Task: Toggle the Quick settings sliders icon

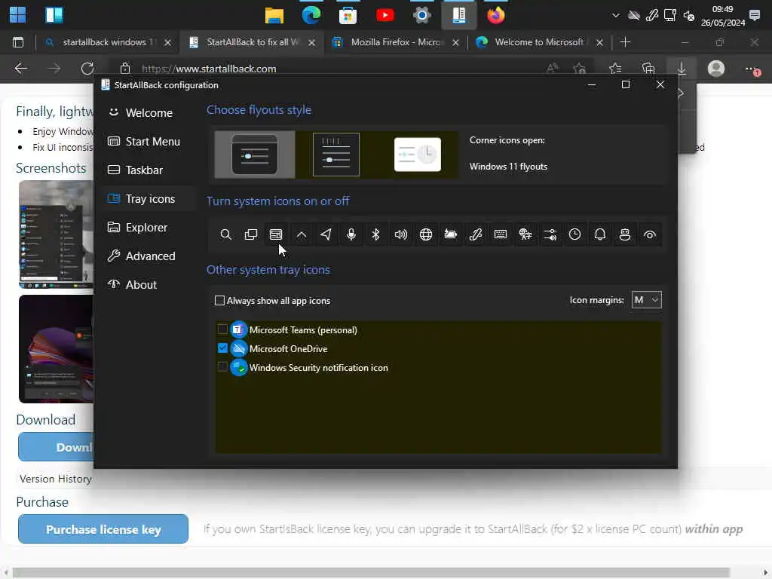Action: point(550,234)
